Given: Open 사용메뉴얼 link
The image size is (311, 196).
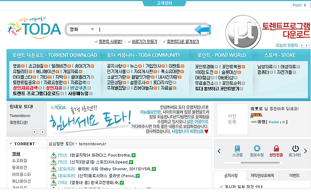Looking at the screenshot, I should click(x=78, y=93).
